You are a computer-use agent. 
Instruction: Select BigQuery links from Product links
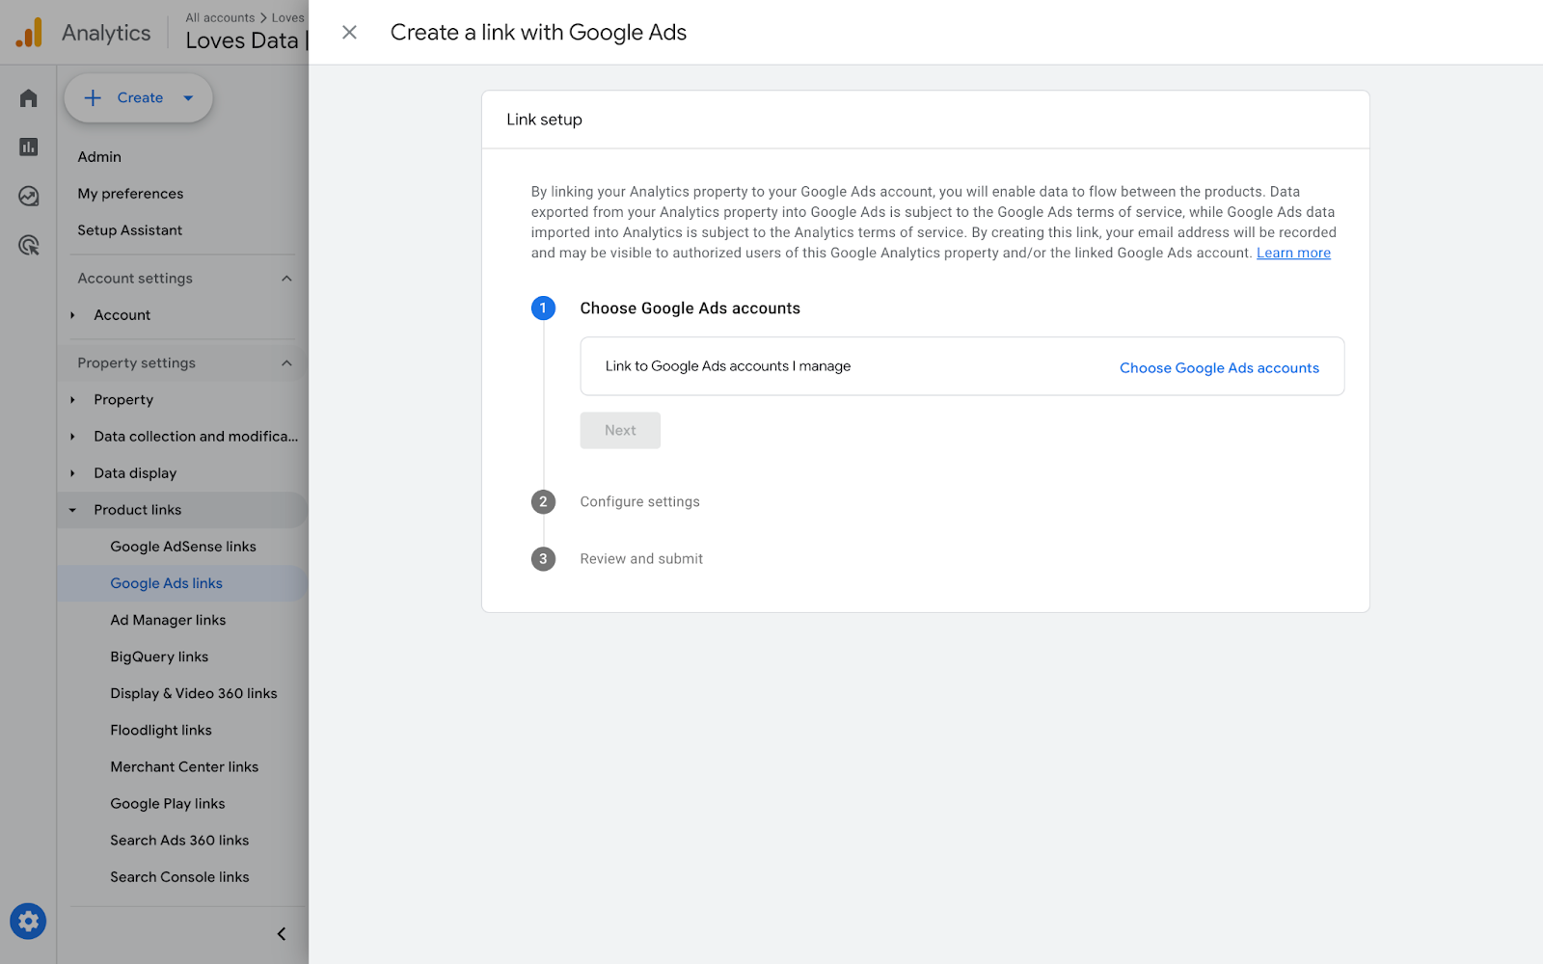tap(158, 656)
